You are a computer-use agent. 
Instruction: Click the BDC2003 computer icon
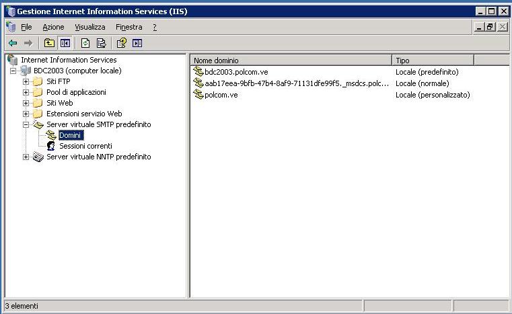(26, 71)
